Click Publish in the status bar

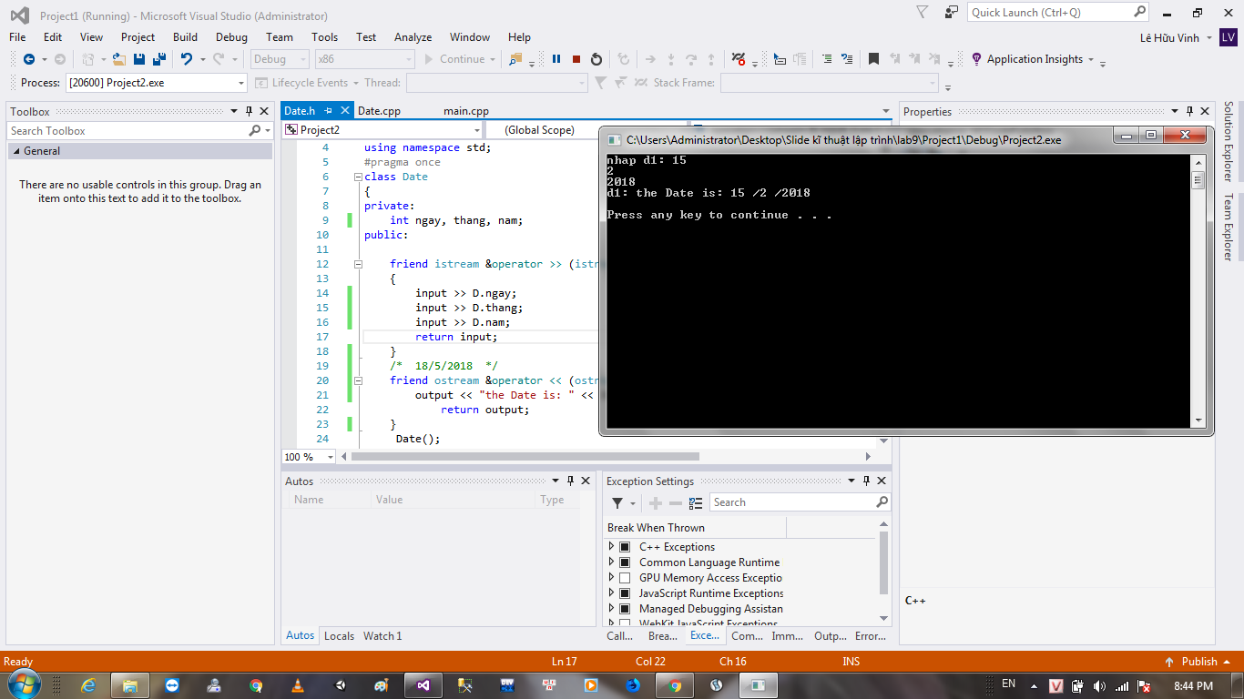point(1198,662)
